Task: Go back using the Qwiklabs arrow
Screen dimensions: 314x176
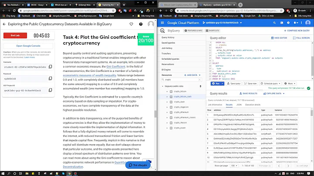Action: 4,24
